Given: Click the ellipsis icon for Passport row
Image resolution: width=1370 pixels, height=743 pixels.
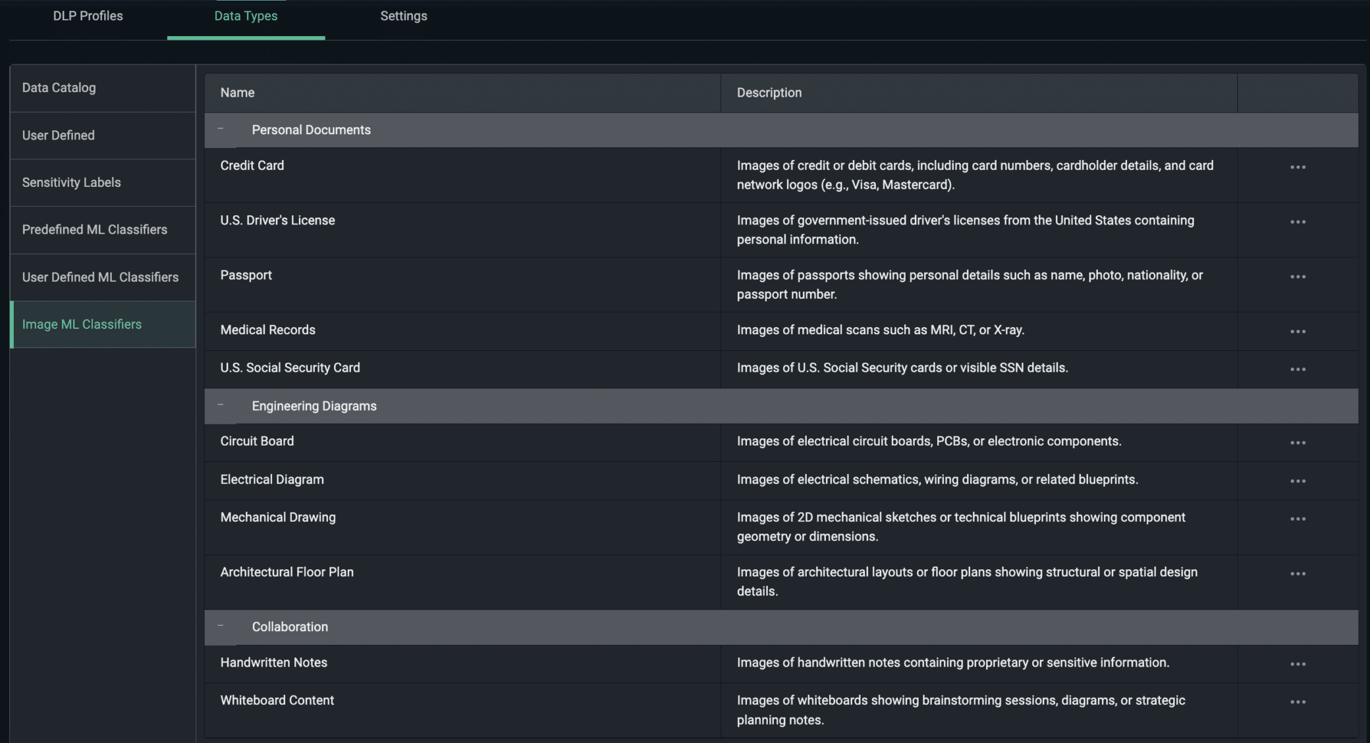Looking at the screenshot, I should tap(1298, 276).
